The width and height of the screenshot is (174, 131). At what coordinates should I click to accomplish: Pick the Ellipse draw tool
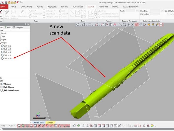63,14
